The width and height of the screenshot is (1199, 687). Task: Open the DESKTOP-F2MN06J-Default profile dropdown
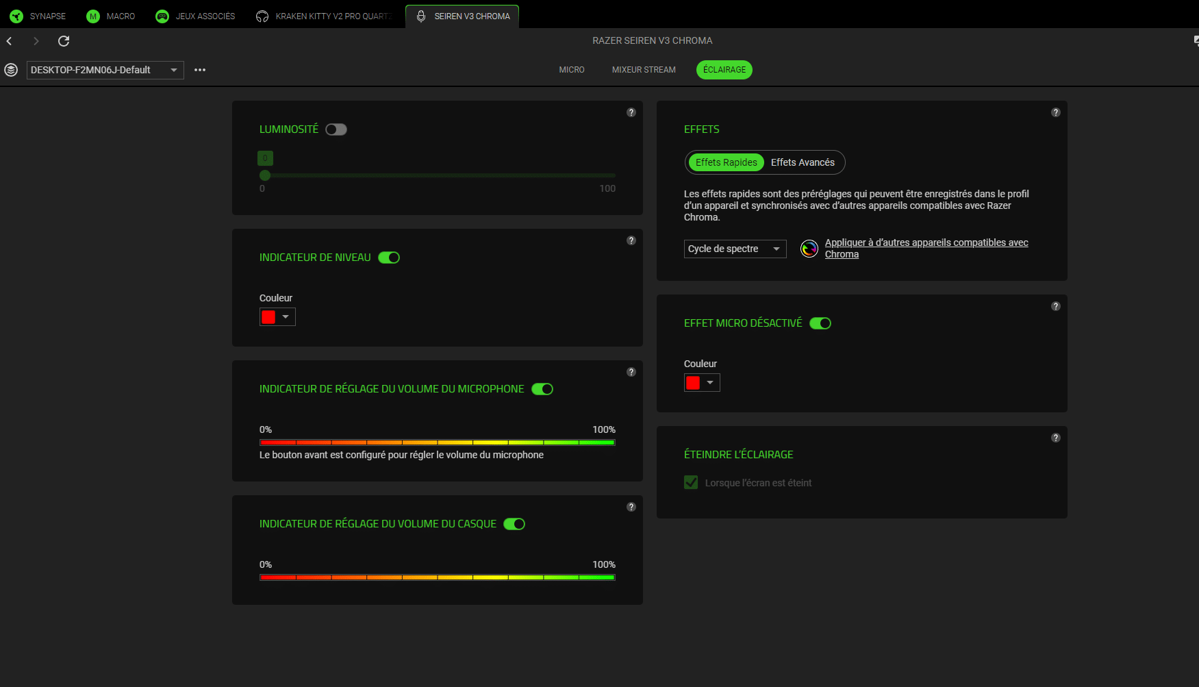point(105,70)
